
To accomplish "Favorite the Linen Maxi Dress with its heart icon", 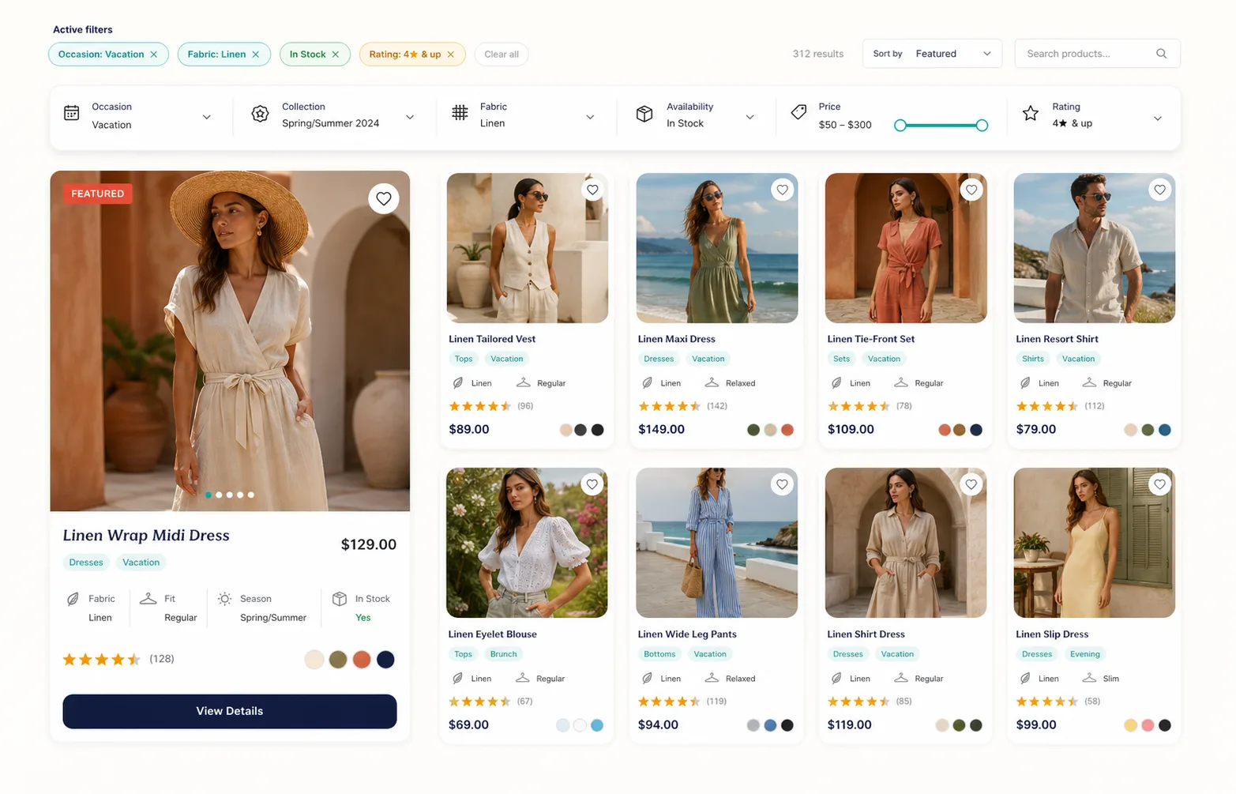I will (x=782, y=190).
